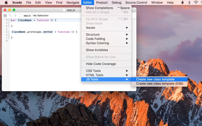Click the squirrel-shaped menu bar icon

[x=182, y=3]
